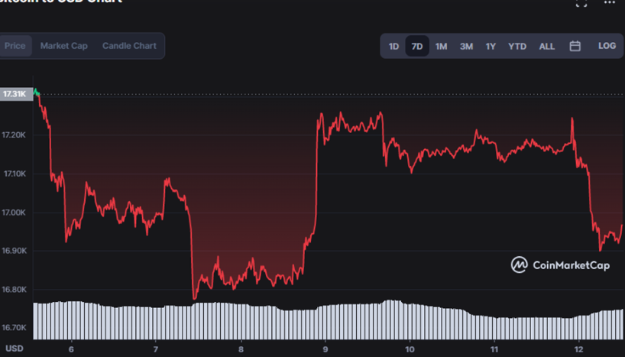625x357 pixels.
Task: Show the 3M price history
Action: (x=466, y=46)
